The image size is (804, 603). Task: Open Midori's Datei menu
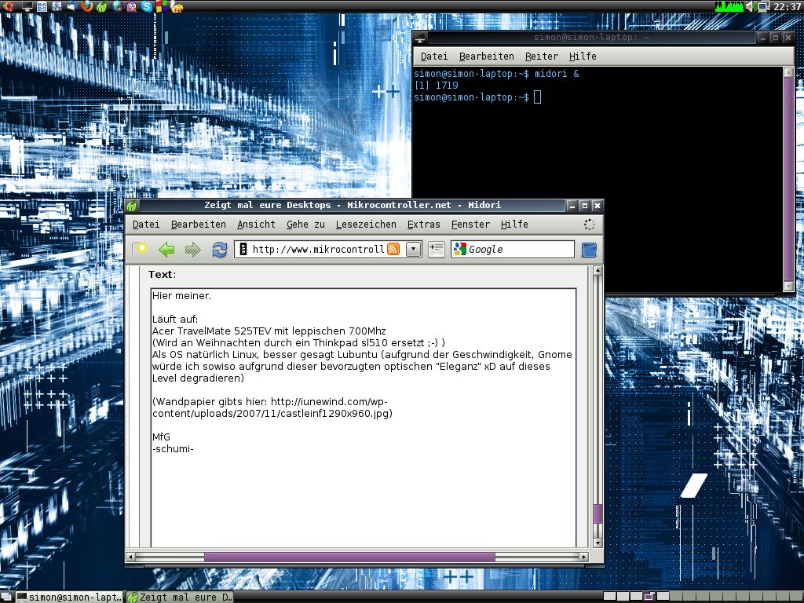(146, 225)
